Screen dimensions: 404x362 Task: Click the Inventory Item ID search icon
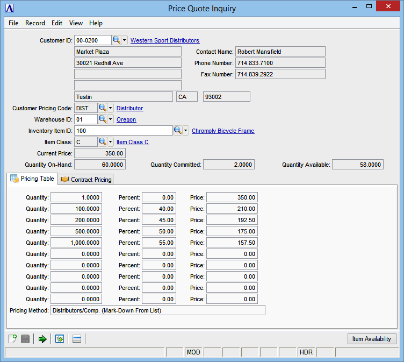point(177,131)
